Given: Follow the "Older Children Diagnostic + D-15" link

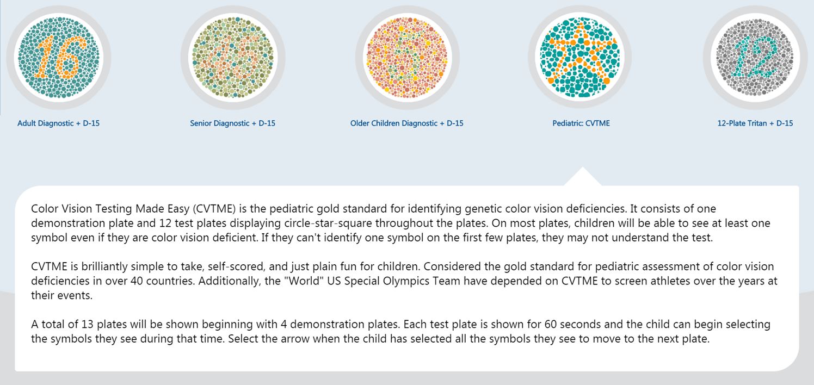Looking at the screenshot, I should (x=407, y=123).
